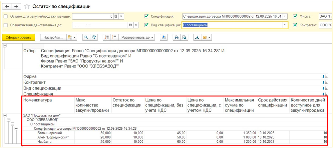The width and height of the screenshot is (333, 148).
Task: Collapse the ЗАО "Продукты на дом" group
Action: 5,115
